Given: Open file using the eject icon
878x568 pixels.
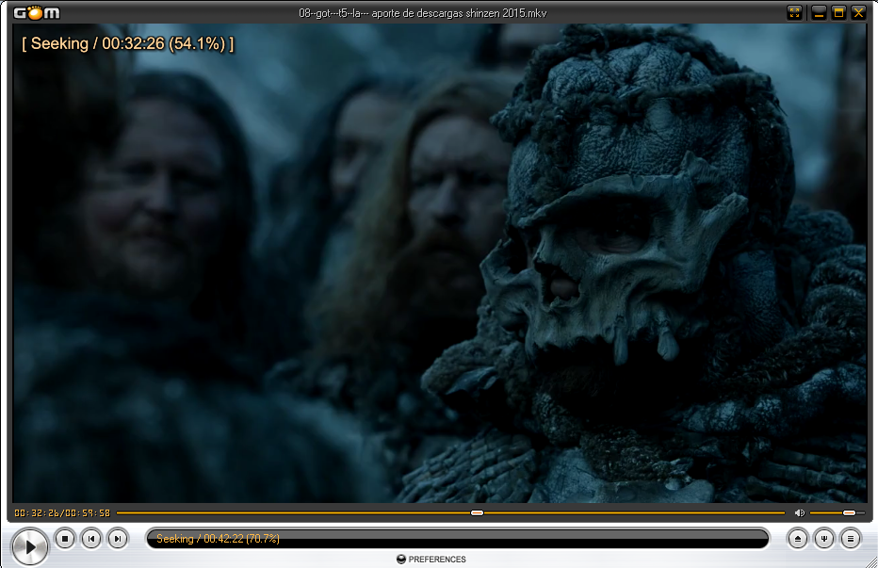Looking at the screenshot, I should click(797, 539).
